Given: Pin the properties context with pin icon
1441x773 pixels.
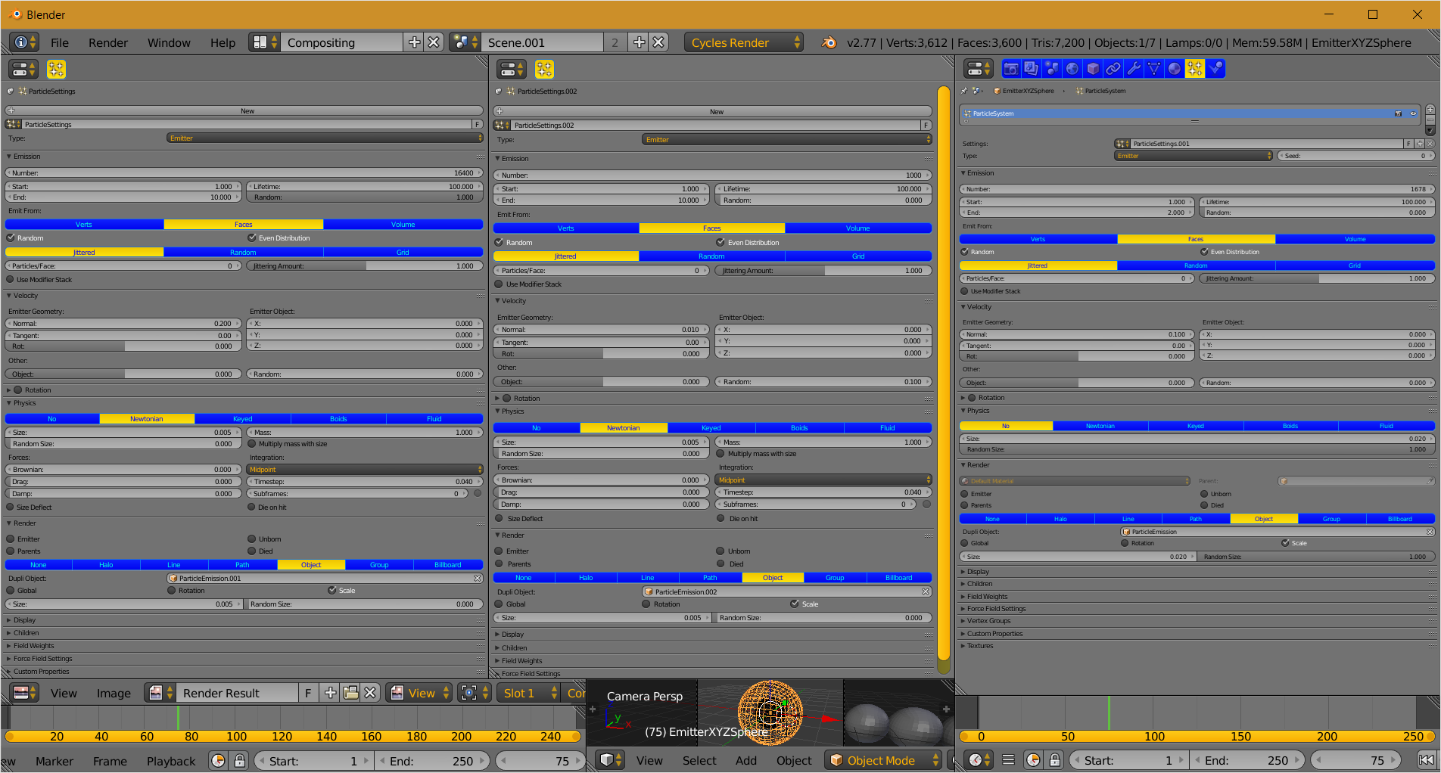Looking at the screenshot, I should (x=963, y=91).
